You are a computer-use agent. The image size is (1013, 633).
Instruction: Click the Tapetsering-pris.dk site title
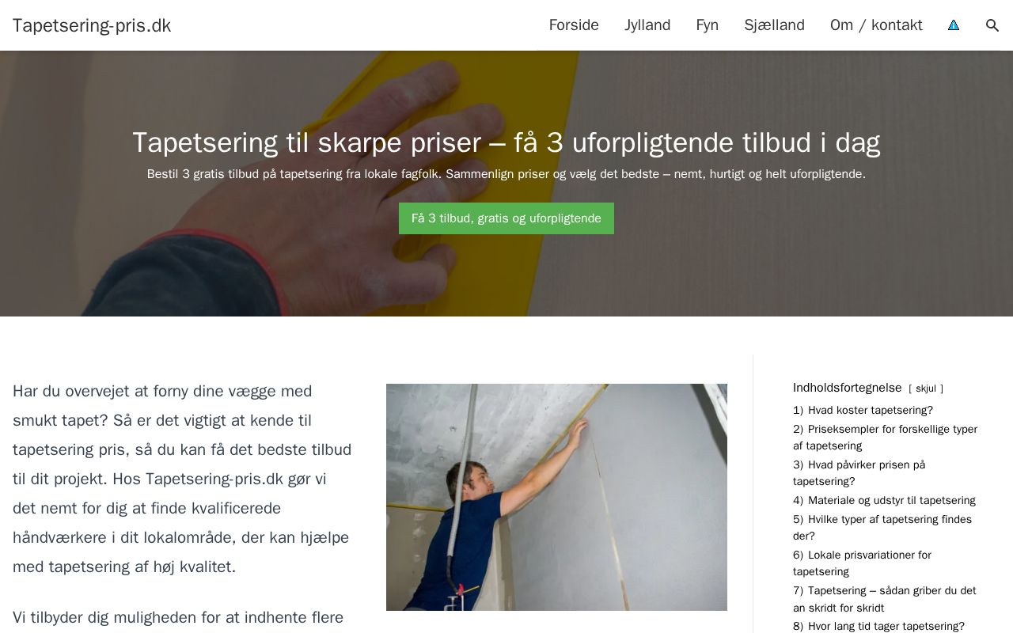pos(92,25)
